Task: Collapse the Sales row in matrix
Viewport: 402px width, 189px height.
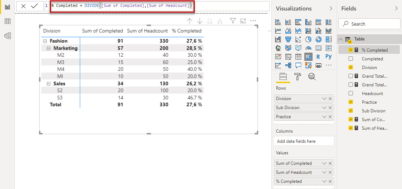Action: click(49, 83)
